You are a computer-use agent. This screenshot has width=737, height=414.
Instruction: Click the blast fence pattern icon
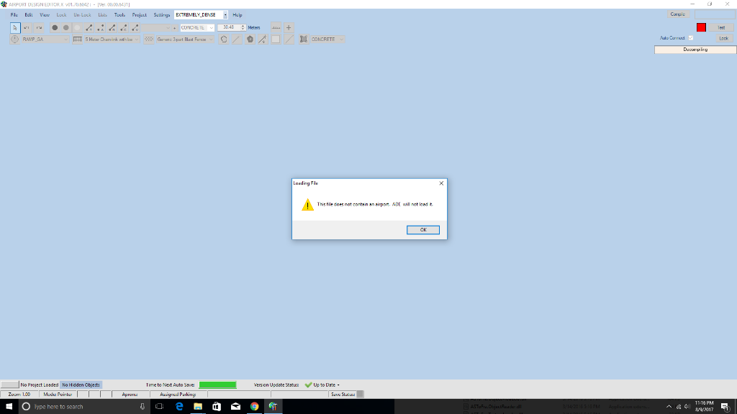[149, 39]
